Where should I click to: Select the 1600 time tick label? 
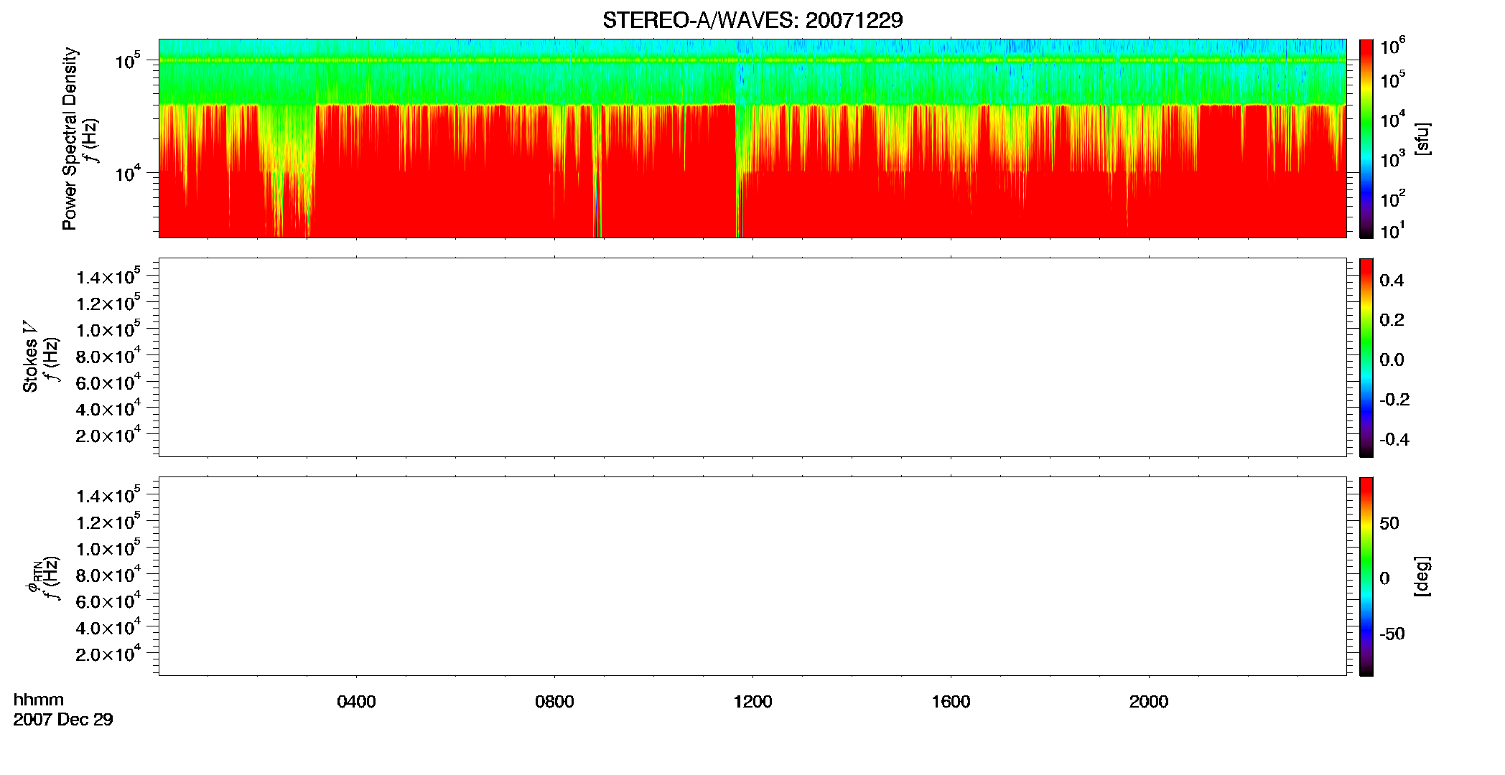951,702
